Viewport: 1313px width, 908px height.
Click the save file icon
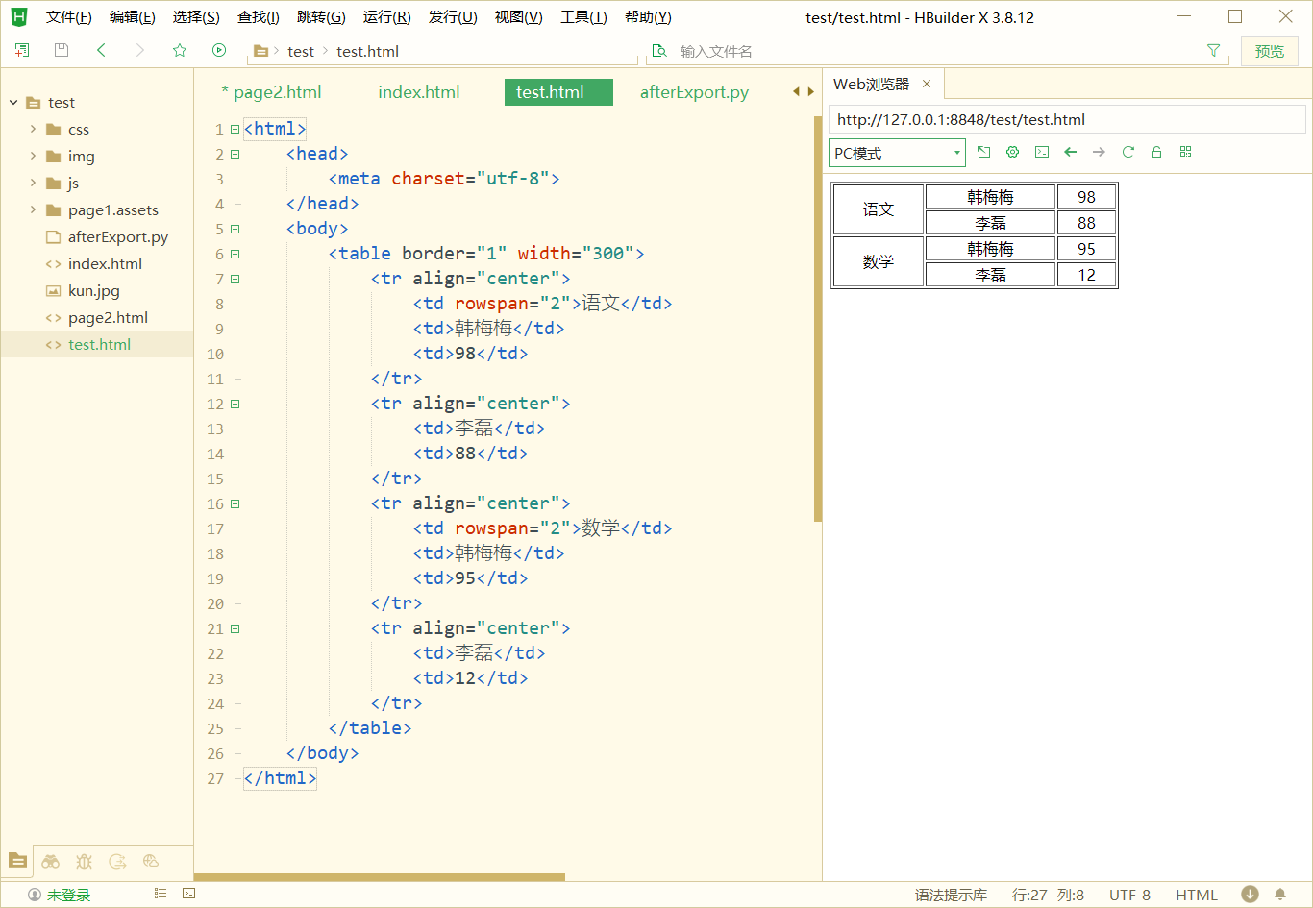pyautogui.click(x=62, y=51)
